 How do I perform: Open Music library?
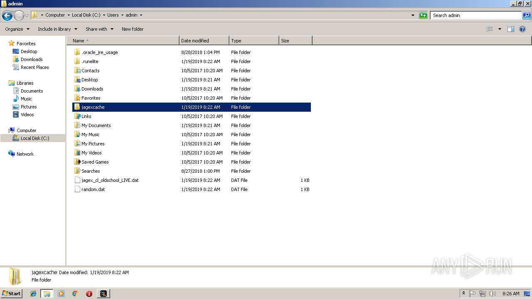coord(26,99)
